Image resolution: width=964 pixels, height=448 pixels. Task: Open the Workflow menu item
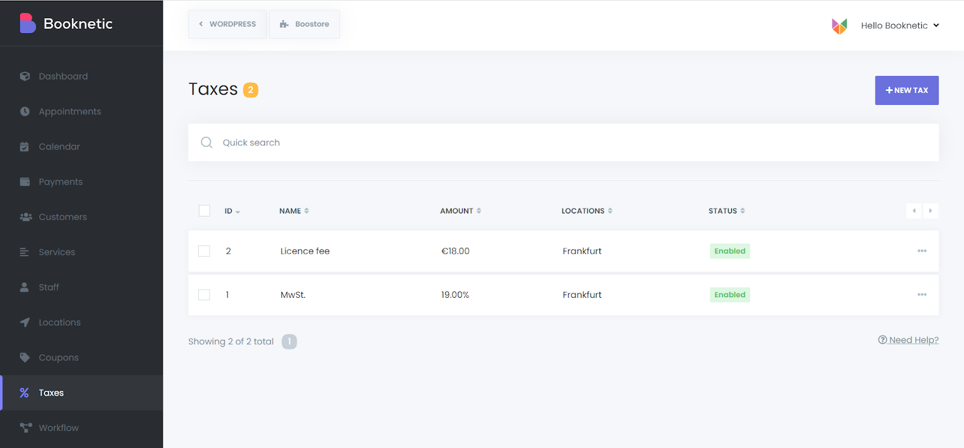58,428
